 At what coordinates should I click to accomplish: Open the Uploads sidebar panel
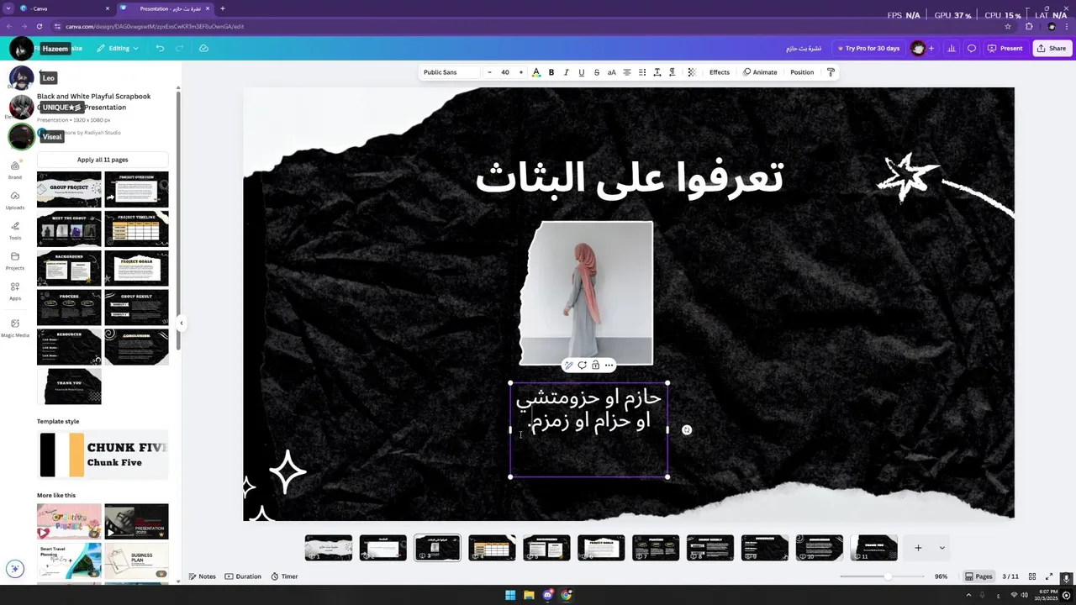(x=15, y=200)
